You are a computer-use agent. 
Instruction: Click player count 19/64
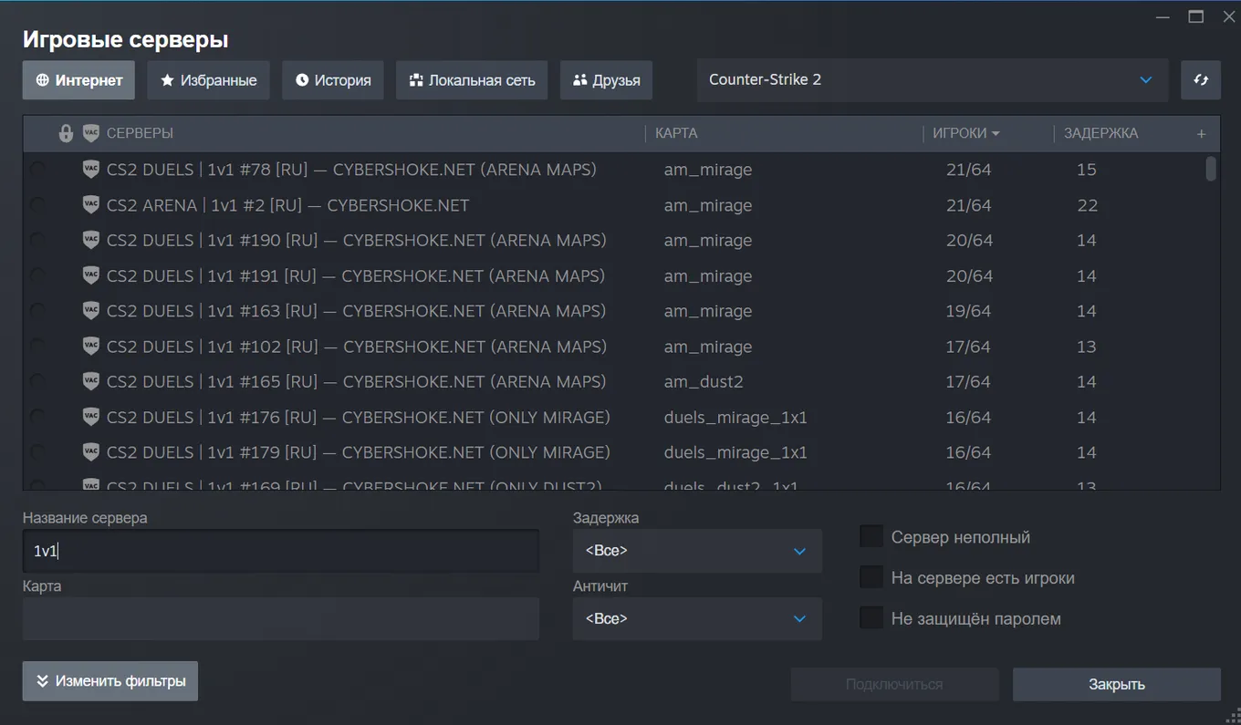(968, 310)
